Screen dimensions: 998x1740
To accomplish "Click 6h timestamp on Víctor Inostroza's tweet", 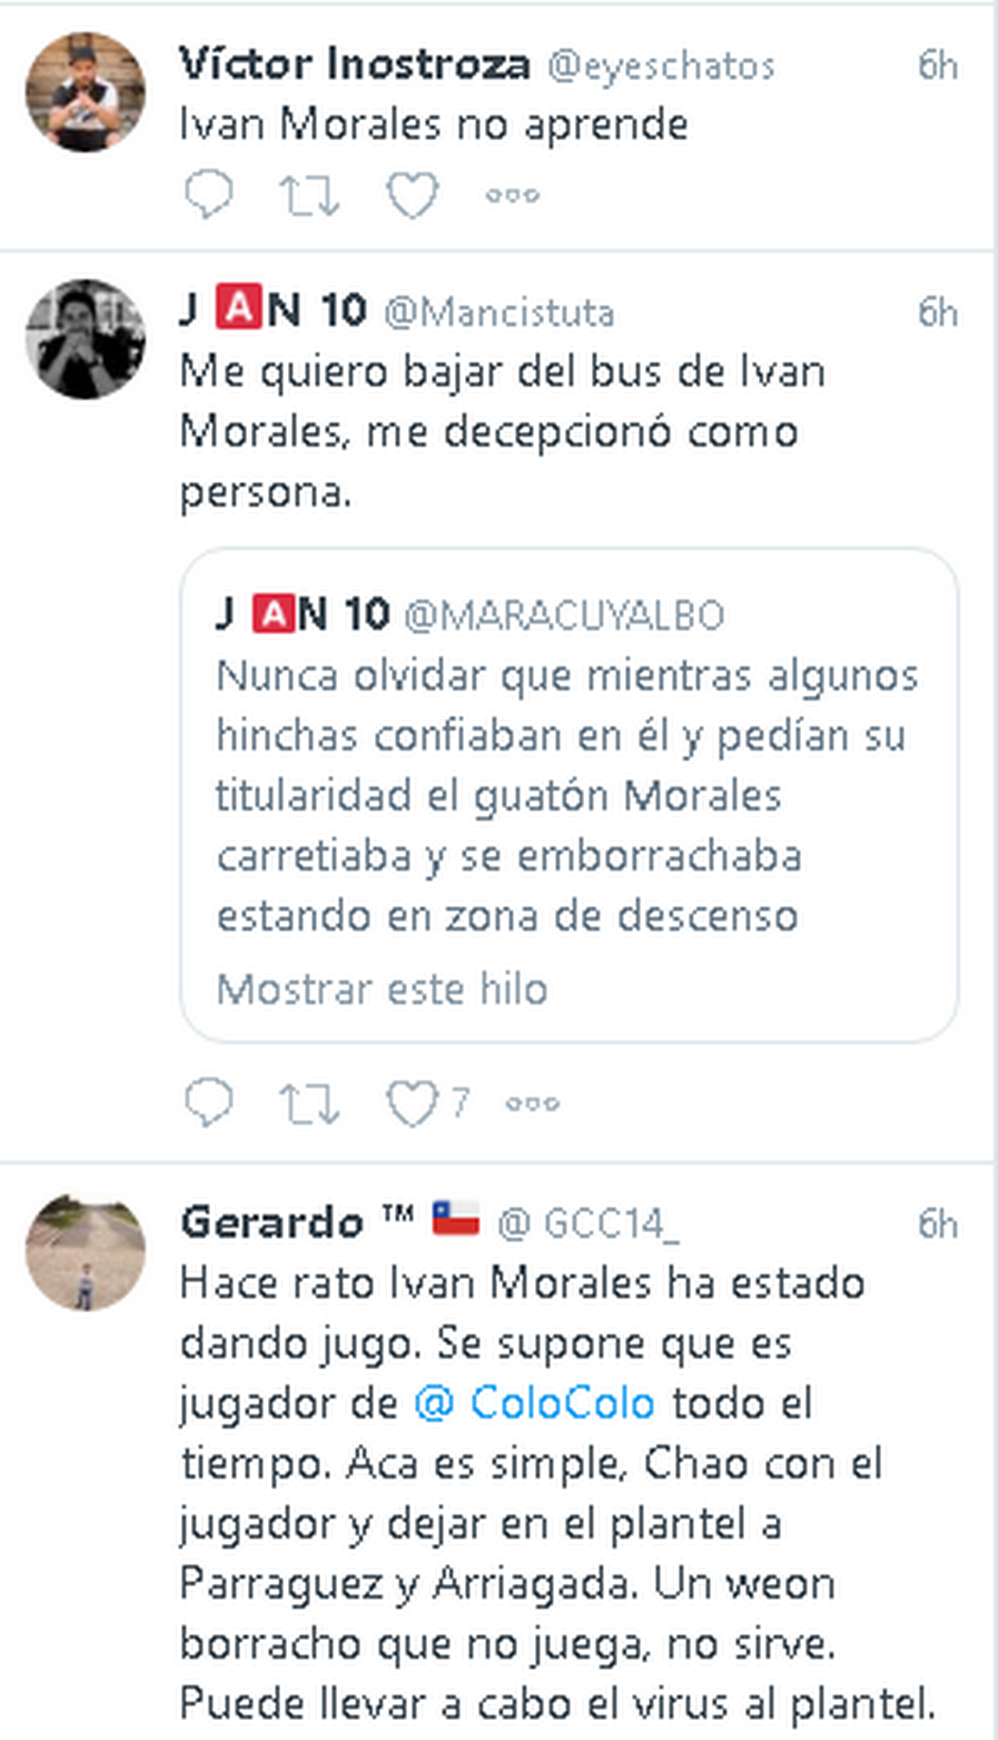I will point(938,66).
